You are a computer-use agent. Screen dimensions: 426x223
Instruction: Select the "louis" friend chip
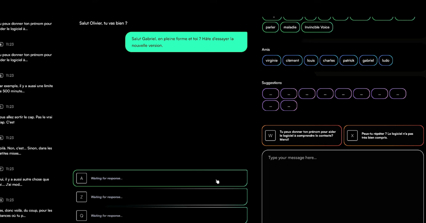[x=311, y=60]
